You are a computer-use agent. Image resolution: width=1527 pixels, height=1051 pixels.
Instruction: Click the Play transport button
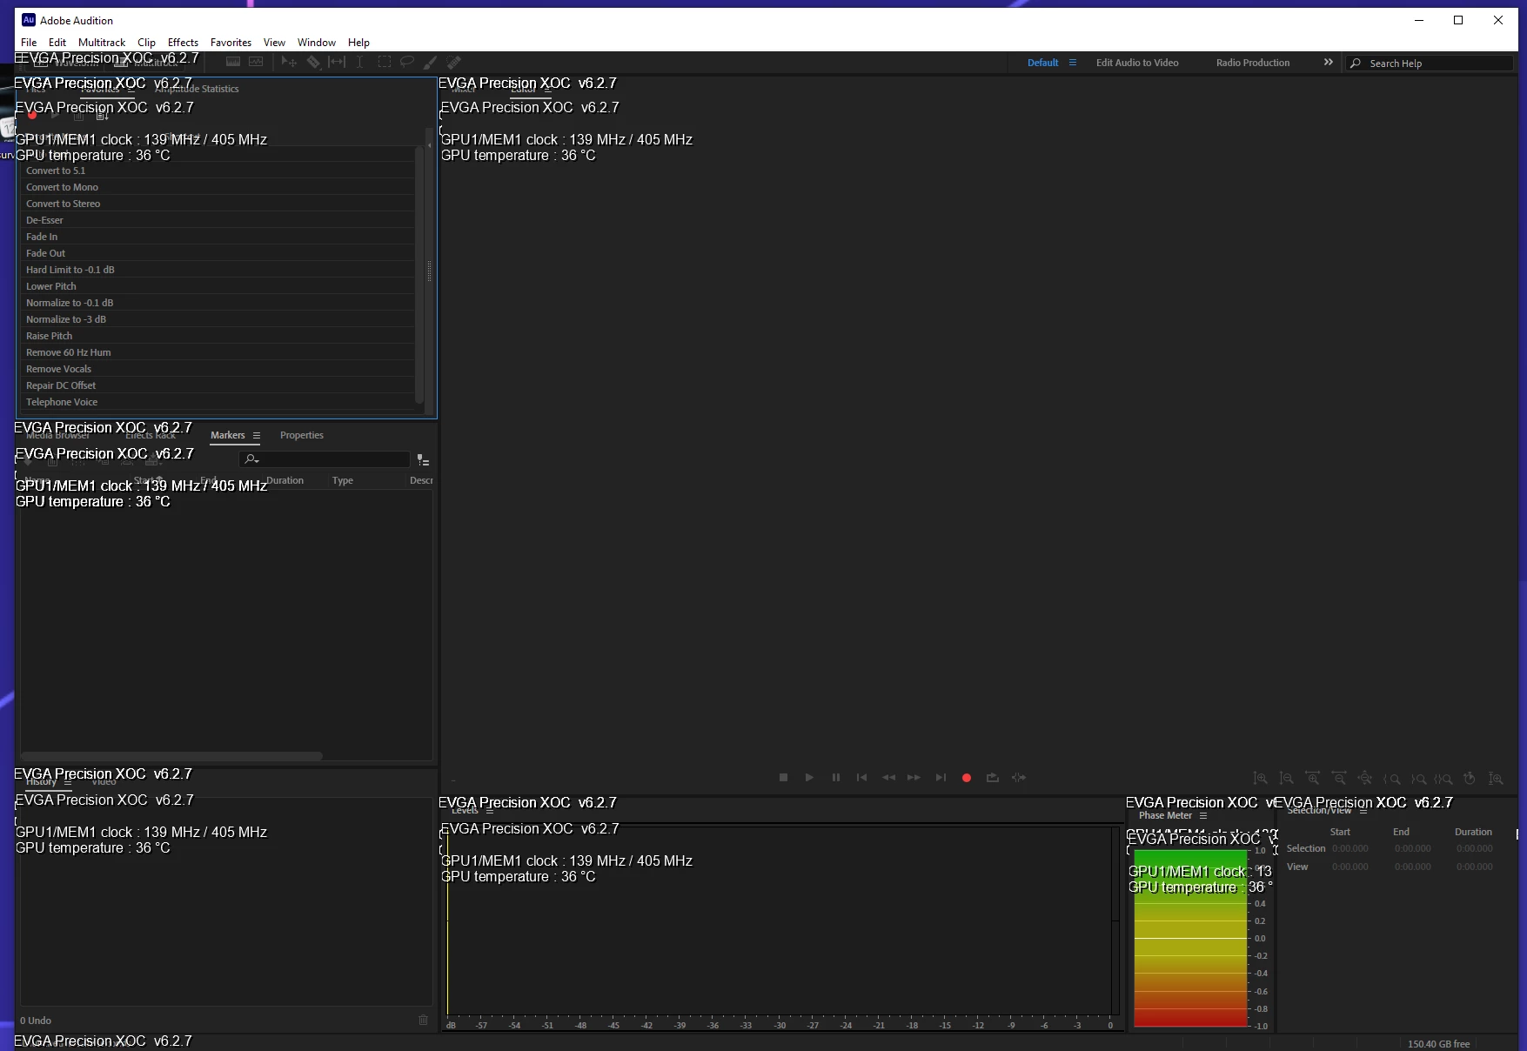coord(809,778)
